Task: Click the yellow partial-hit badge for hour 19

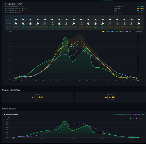Action: [117, 27]
